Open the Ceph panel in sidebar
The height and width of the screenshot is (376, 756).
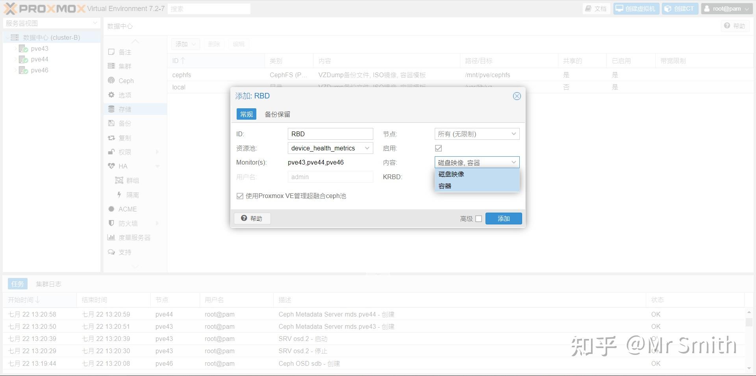click(125, 80)
